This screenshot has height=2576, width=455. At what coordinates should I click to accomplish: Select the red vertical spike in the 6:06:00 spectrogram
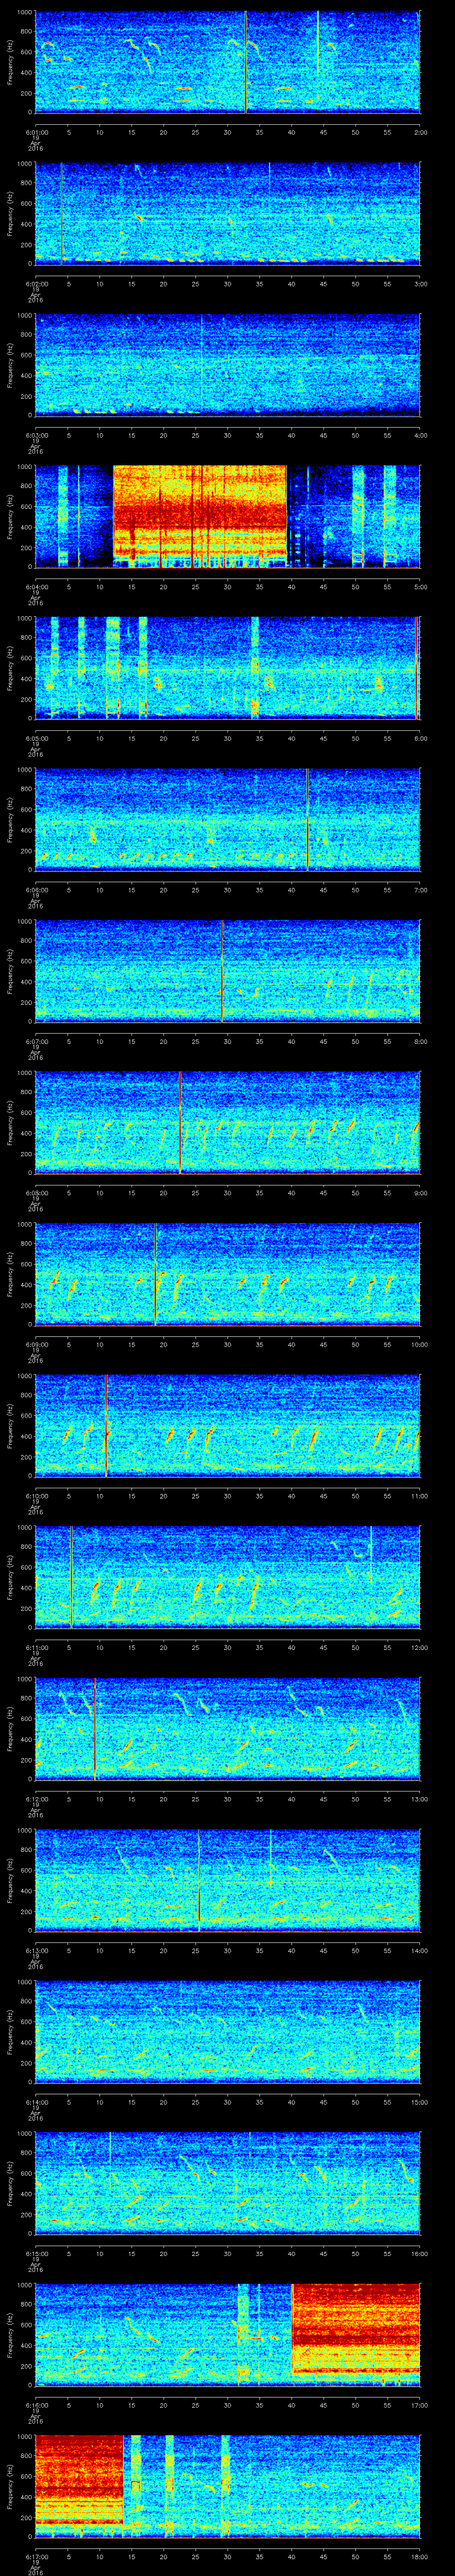coord(307,820)
